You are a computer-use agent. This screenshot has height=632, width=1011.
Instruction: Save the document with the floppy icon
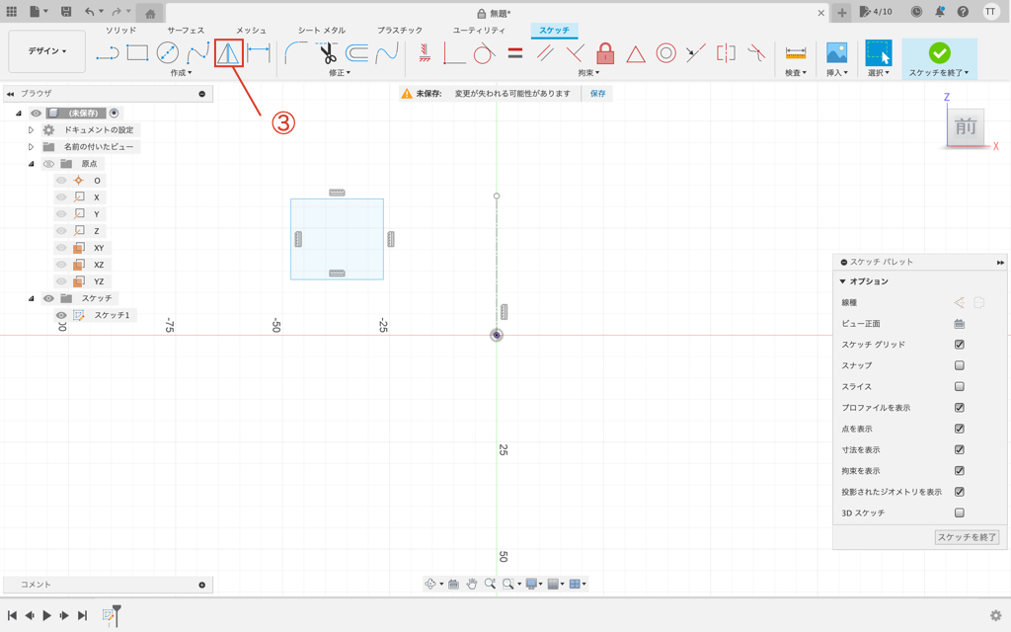point(66,12)
